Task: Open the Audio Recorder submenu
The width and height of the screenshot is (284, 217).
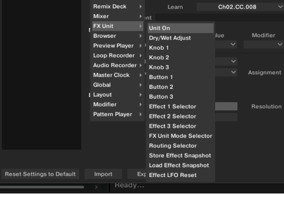Action: tap(117, 65)
